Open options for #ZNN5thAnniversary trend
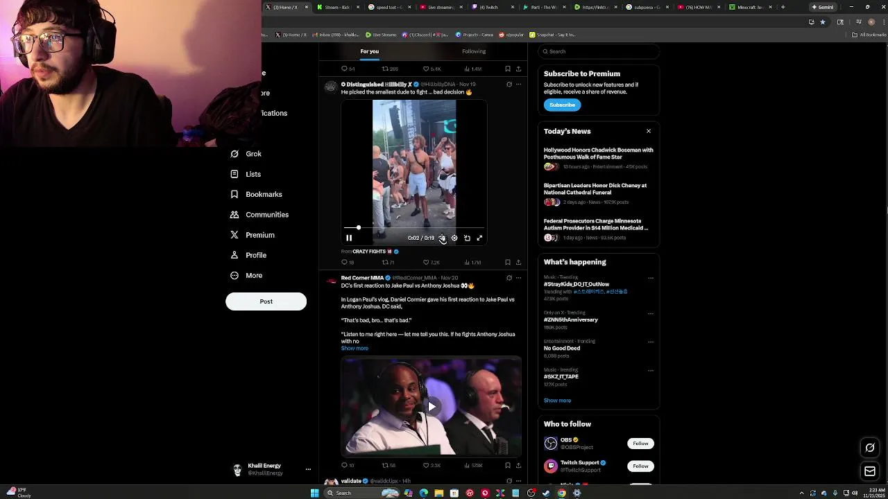The image size is (888, 499). tap(651, 313)
